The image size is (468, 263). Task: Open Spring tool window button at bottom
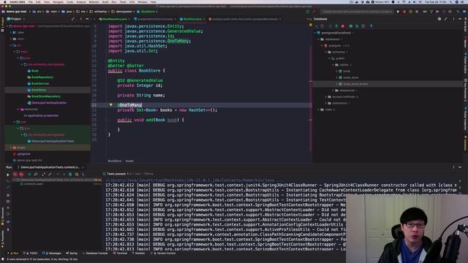click(72, 254)
